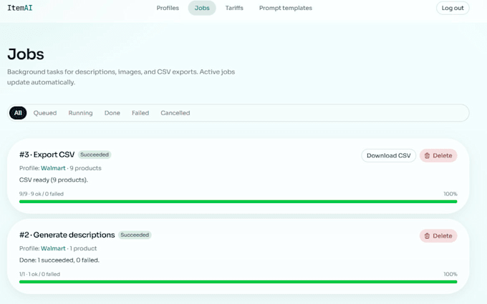Download CSV for job #3
This screenshot has height=304, width=487.
(389, 155)
